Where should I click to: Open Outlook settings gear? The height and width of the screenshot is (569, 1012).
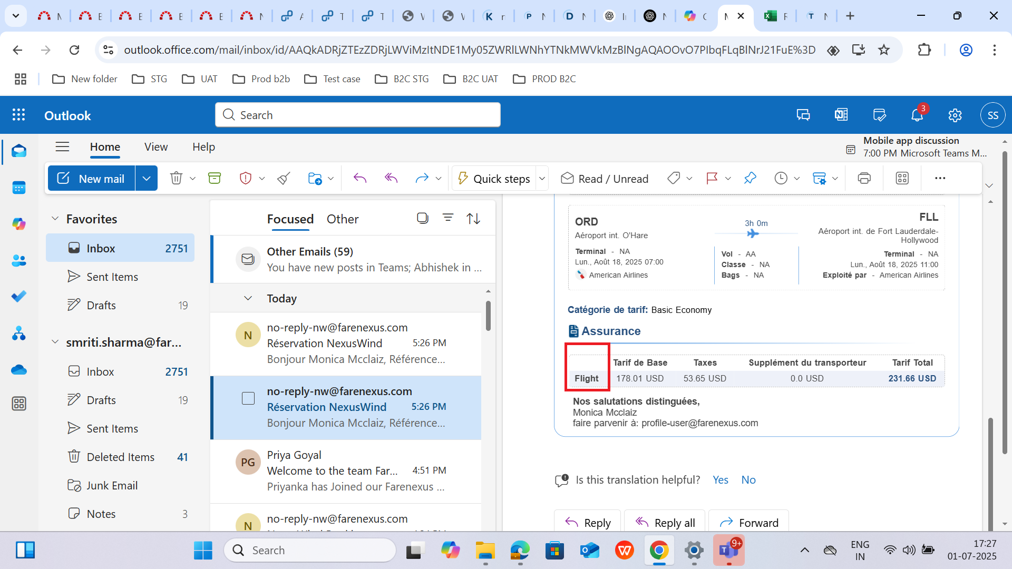click(955, 115)
